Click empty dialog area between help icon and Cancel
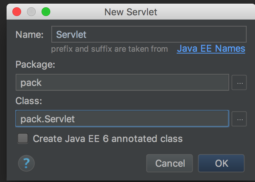The image size is (255, 182). (x=90, y=163)
